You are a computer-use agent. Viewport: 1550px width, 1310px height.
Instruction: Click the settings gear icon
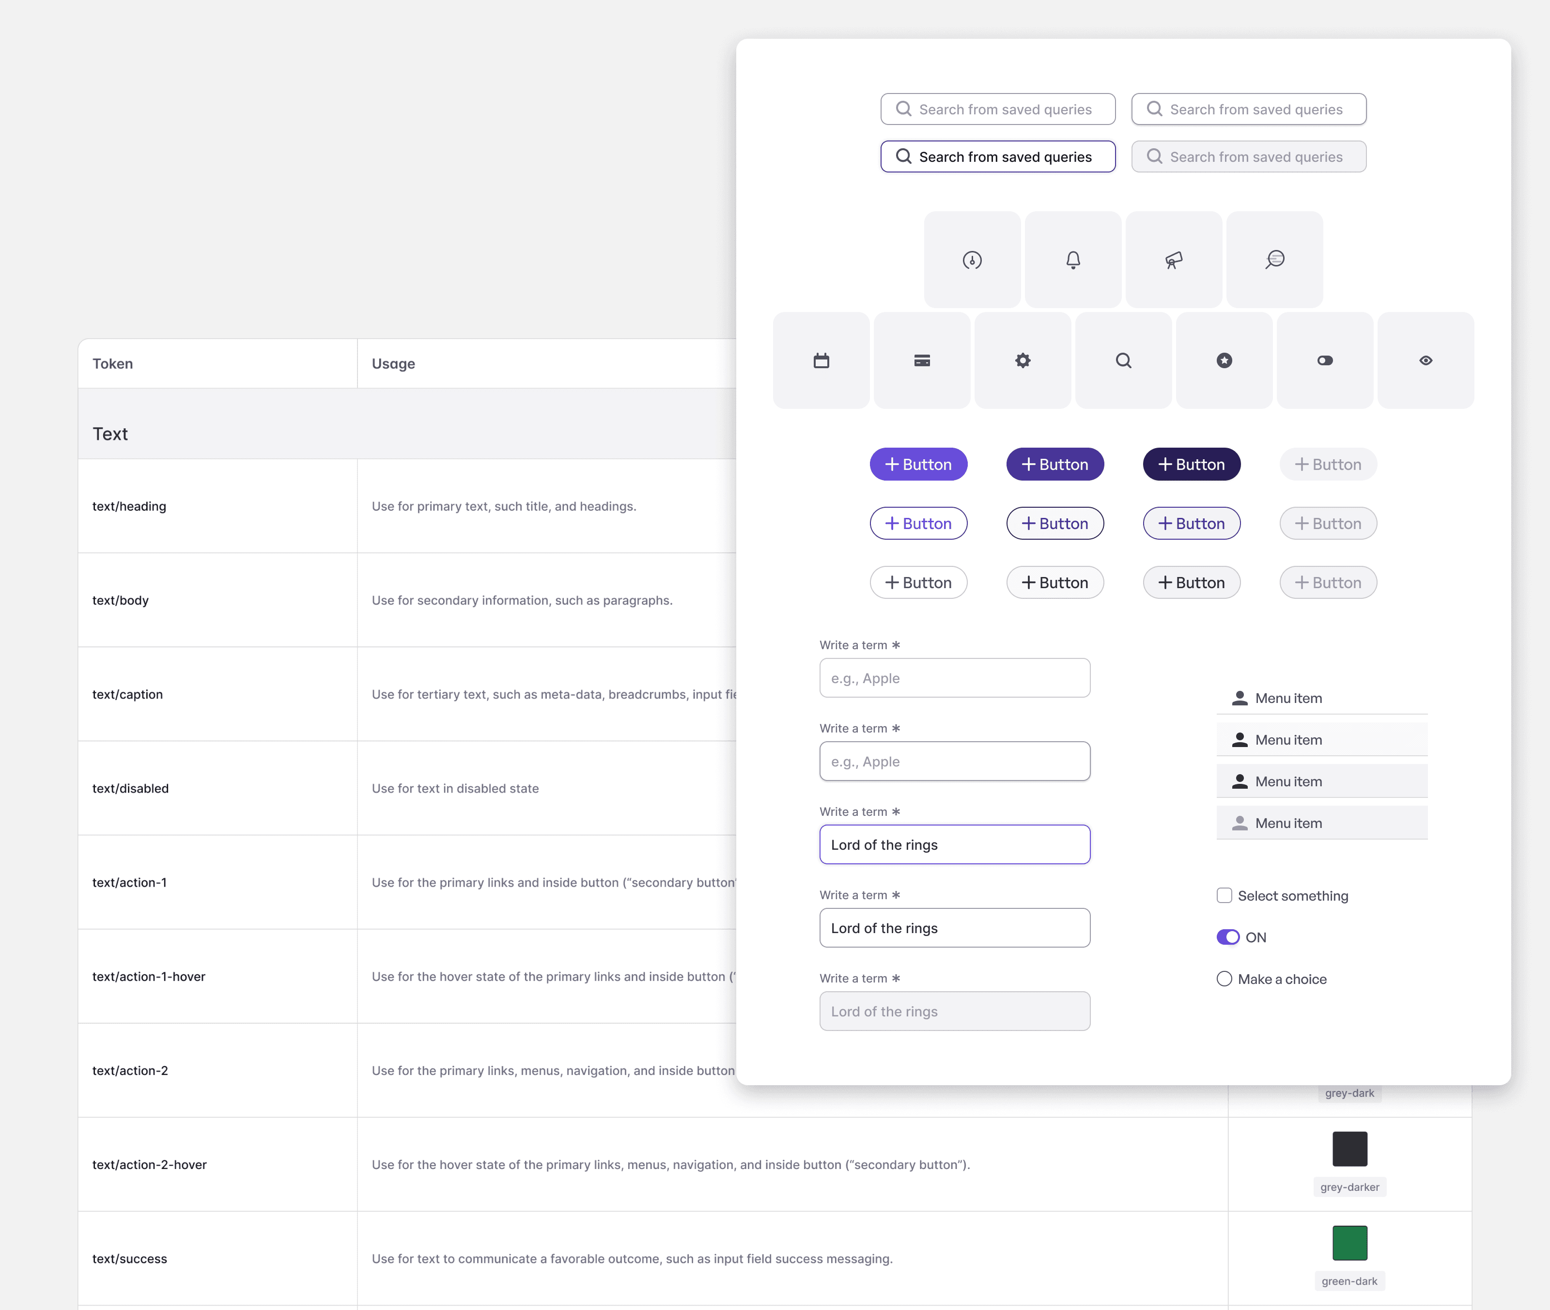pyautogui.click(x=1023, y=360)
